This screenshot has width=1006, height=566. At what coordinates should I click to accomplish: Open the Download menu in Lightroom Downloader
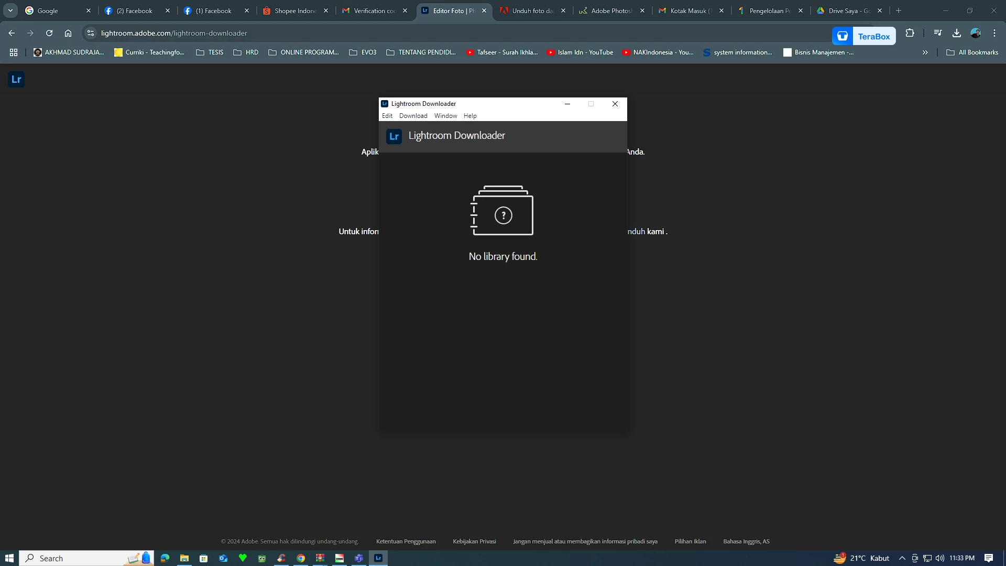coord(413,116)
